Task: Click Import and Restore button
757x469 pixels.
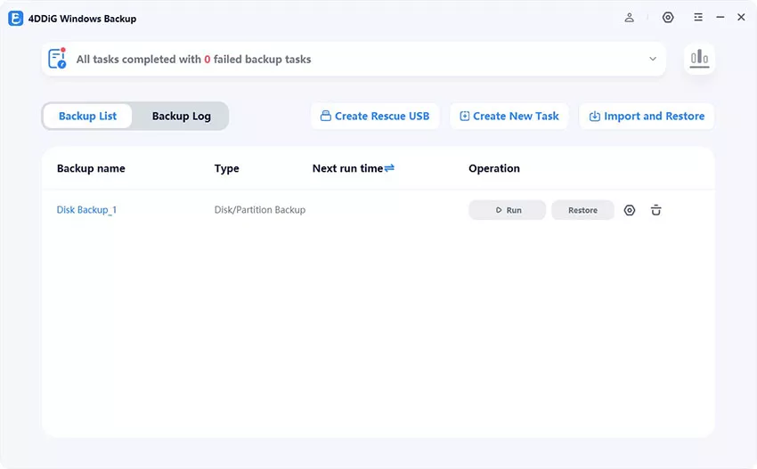Action: [647, 116]
